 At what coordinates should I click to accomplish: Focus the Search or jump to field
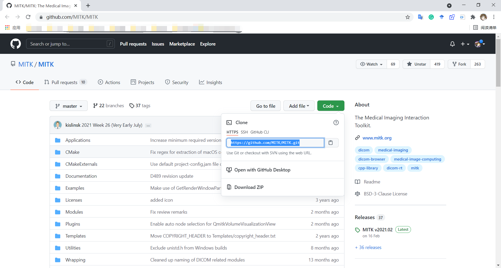point(70,44)
